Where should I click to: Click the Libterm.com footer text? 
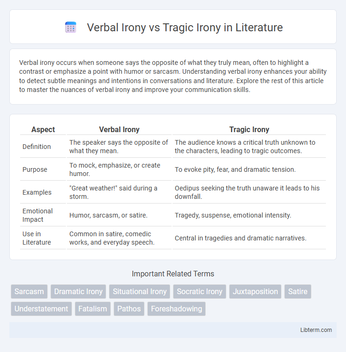point(316,330)
